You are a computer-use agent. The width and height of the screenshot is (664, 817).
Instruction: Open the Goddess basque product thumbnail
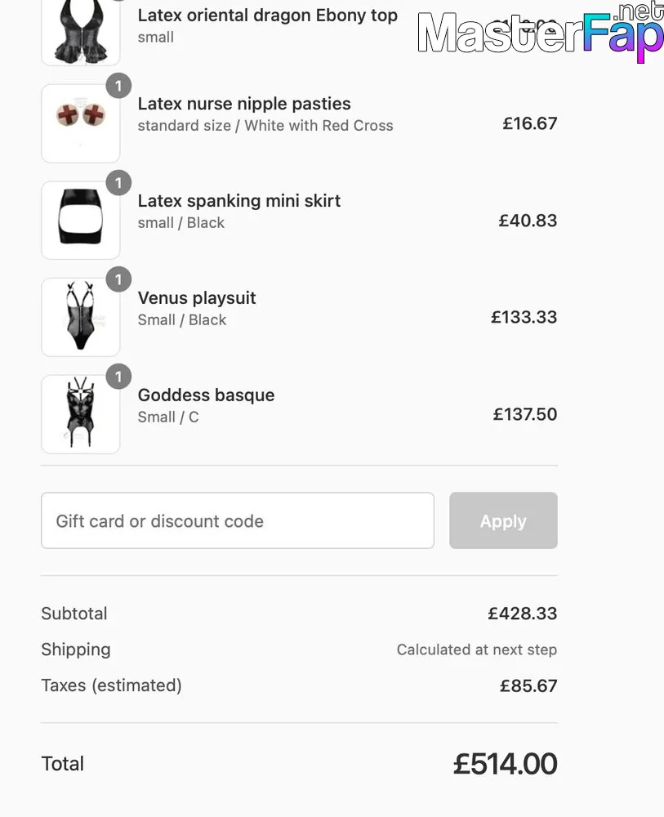point(81,414)
